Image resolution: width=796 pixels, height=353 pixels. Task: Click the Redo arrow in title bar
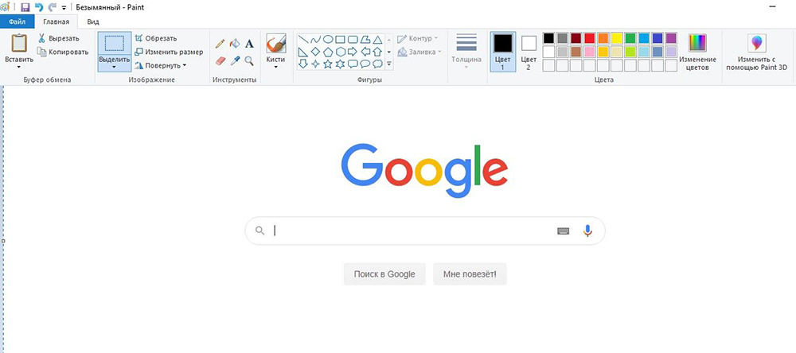click(x=53, y=8)
